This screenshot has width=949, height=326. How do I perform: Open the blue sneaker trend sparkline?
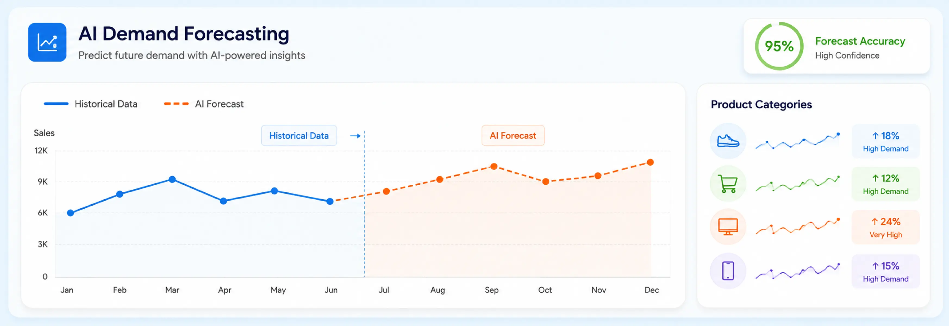click(798, 141)
